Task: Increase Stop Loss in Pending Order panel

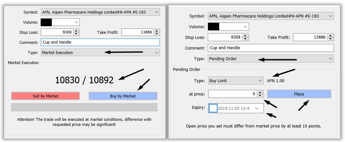Action: tap(245, 36)
